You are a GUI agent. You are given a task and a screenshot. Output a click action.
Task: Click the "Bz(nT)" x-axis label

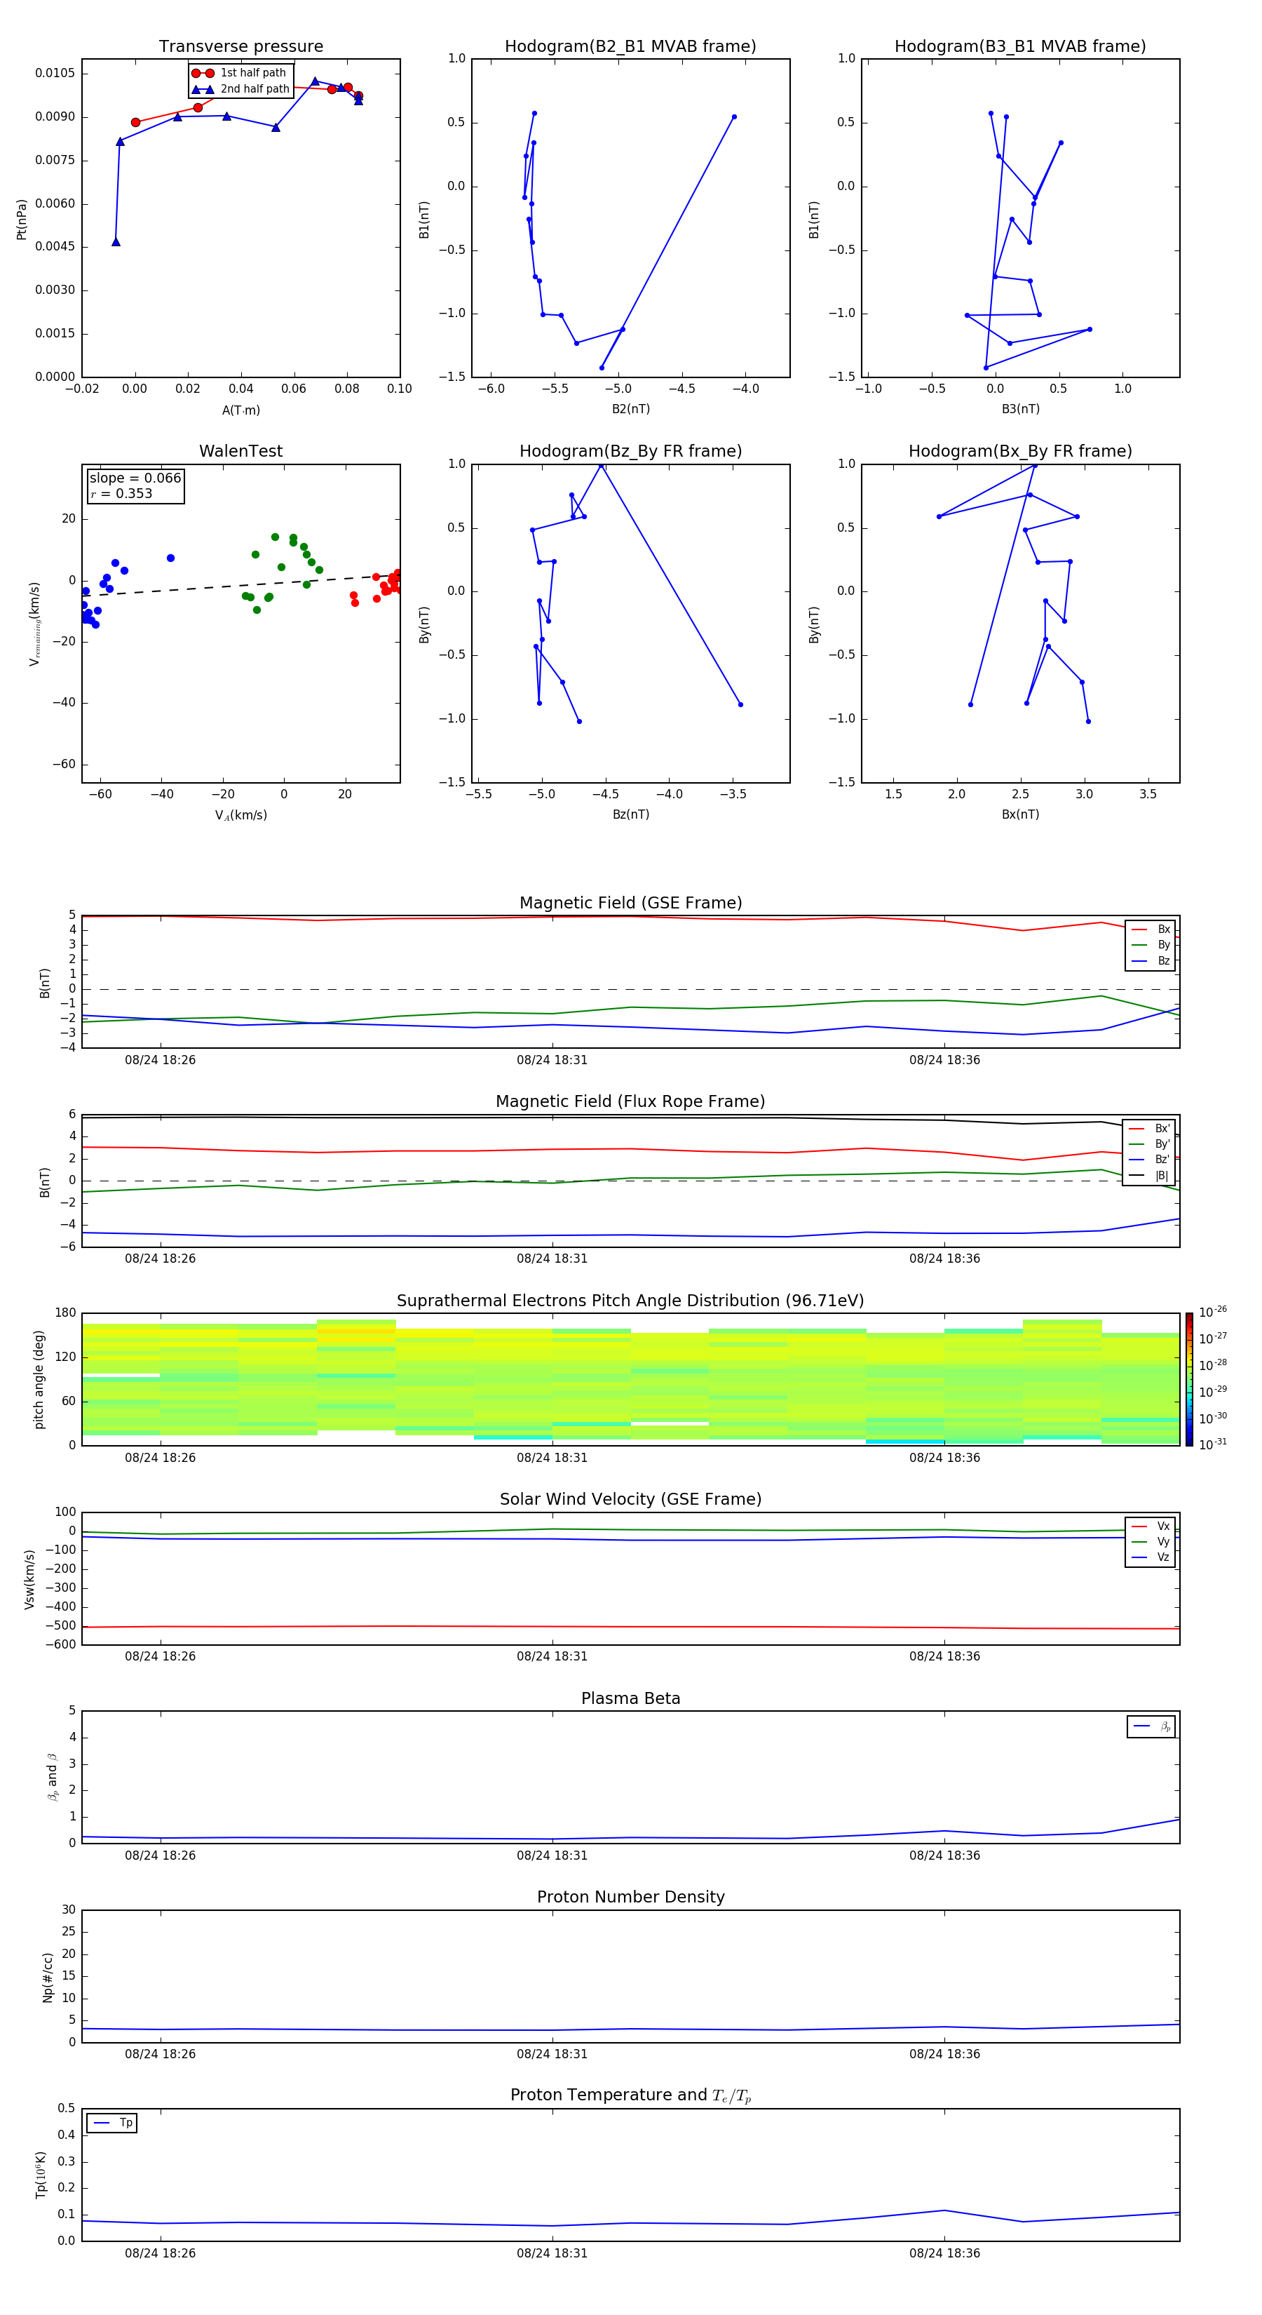pos(630,814)
